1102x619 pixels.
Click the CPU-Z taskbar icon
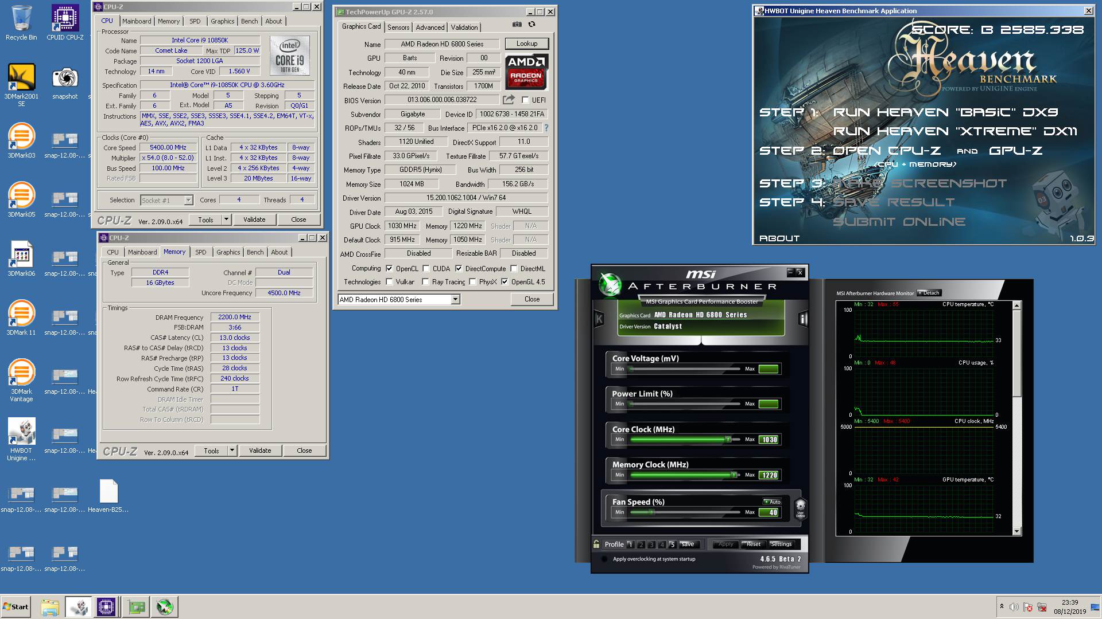pos(106,607)
